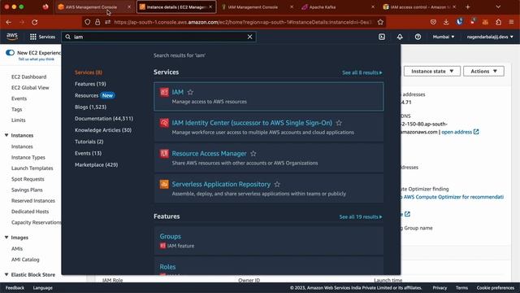Image resolution: width=520 pixels, height=293 pixels.
Task: Bookmark this page with the star
Action: 380,22
